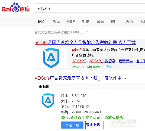Open the ADSafe3 sublink
Screen dimensions: 145x131
(x=79, y=61)
